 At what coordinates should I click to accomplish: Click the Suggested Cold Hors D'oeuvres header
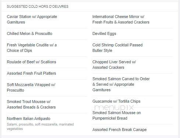point(38,7)
